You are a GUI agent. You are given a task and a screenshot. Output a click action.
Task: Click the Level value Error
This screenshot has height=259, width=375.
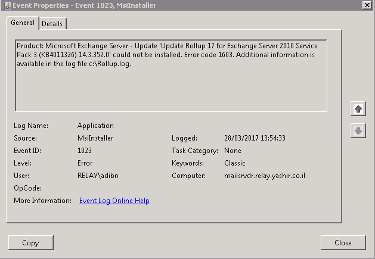85,163
